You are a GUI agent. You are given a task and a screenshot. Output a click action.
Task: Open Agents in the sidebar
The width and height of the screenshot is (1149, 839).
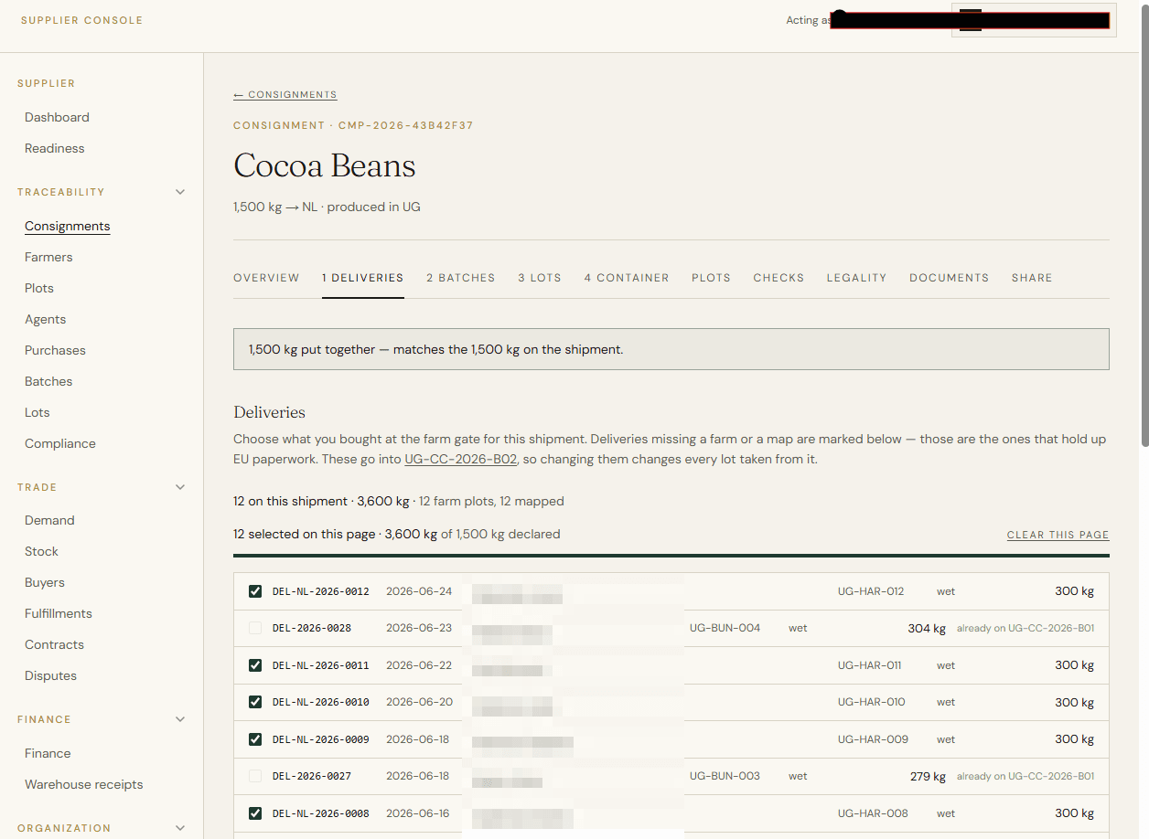coord(45,319)
